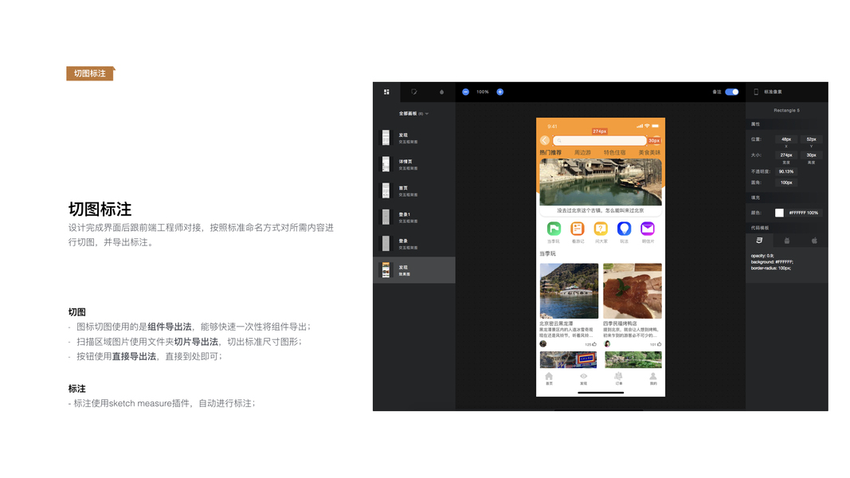
Task: Select the 特色住宿 tab in mockup
Action: click(x=615, y=153)
